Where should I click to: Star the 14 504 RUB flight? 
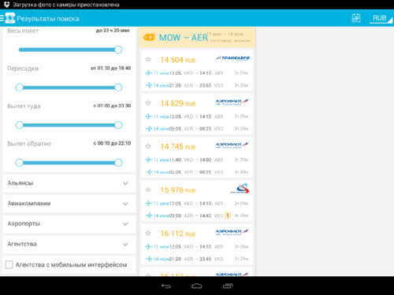click(x=148, y=60)
